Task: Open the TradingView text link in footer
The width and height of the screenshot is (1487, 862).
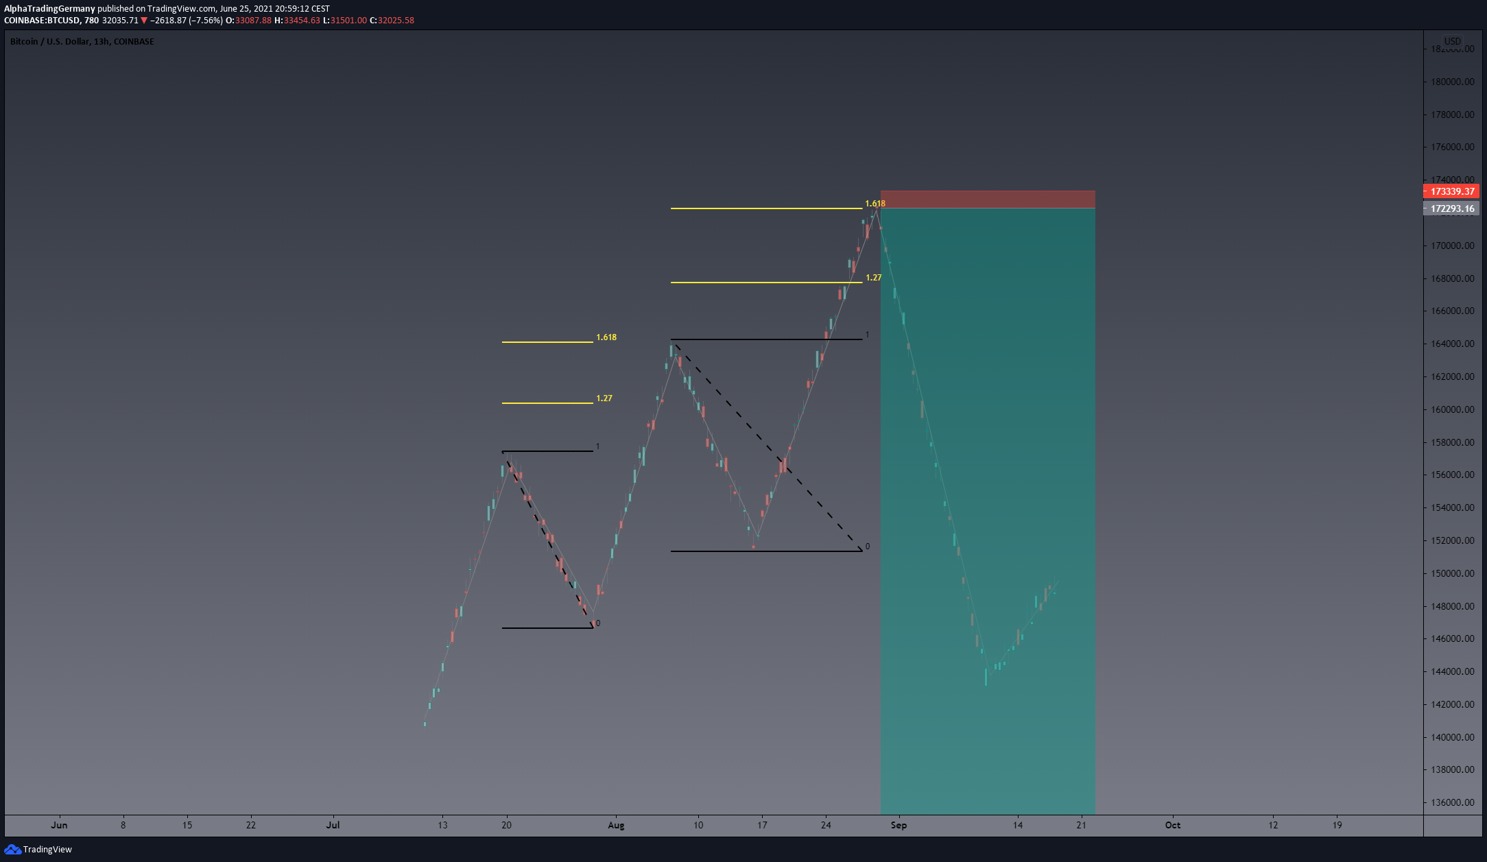Action: pyautogui.click(x=47, y=850)
